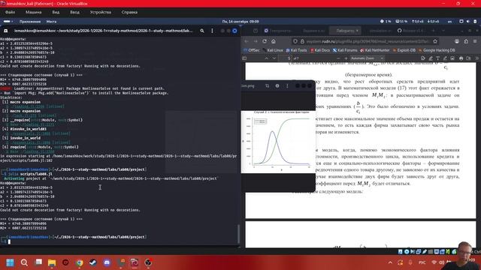The width and height of the screenshot is (481, 270).
Task: Open Steam from taskbar
Action: pos(93,262)
